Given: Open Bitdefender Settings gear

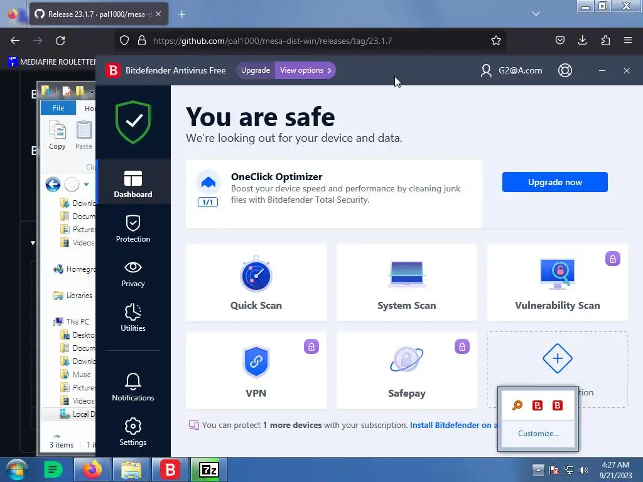Looking at the screenshot, I should [133, 432].
